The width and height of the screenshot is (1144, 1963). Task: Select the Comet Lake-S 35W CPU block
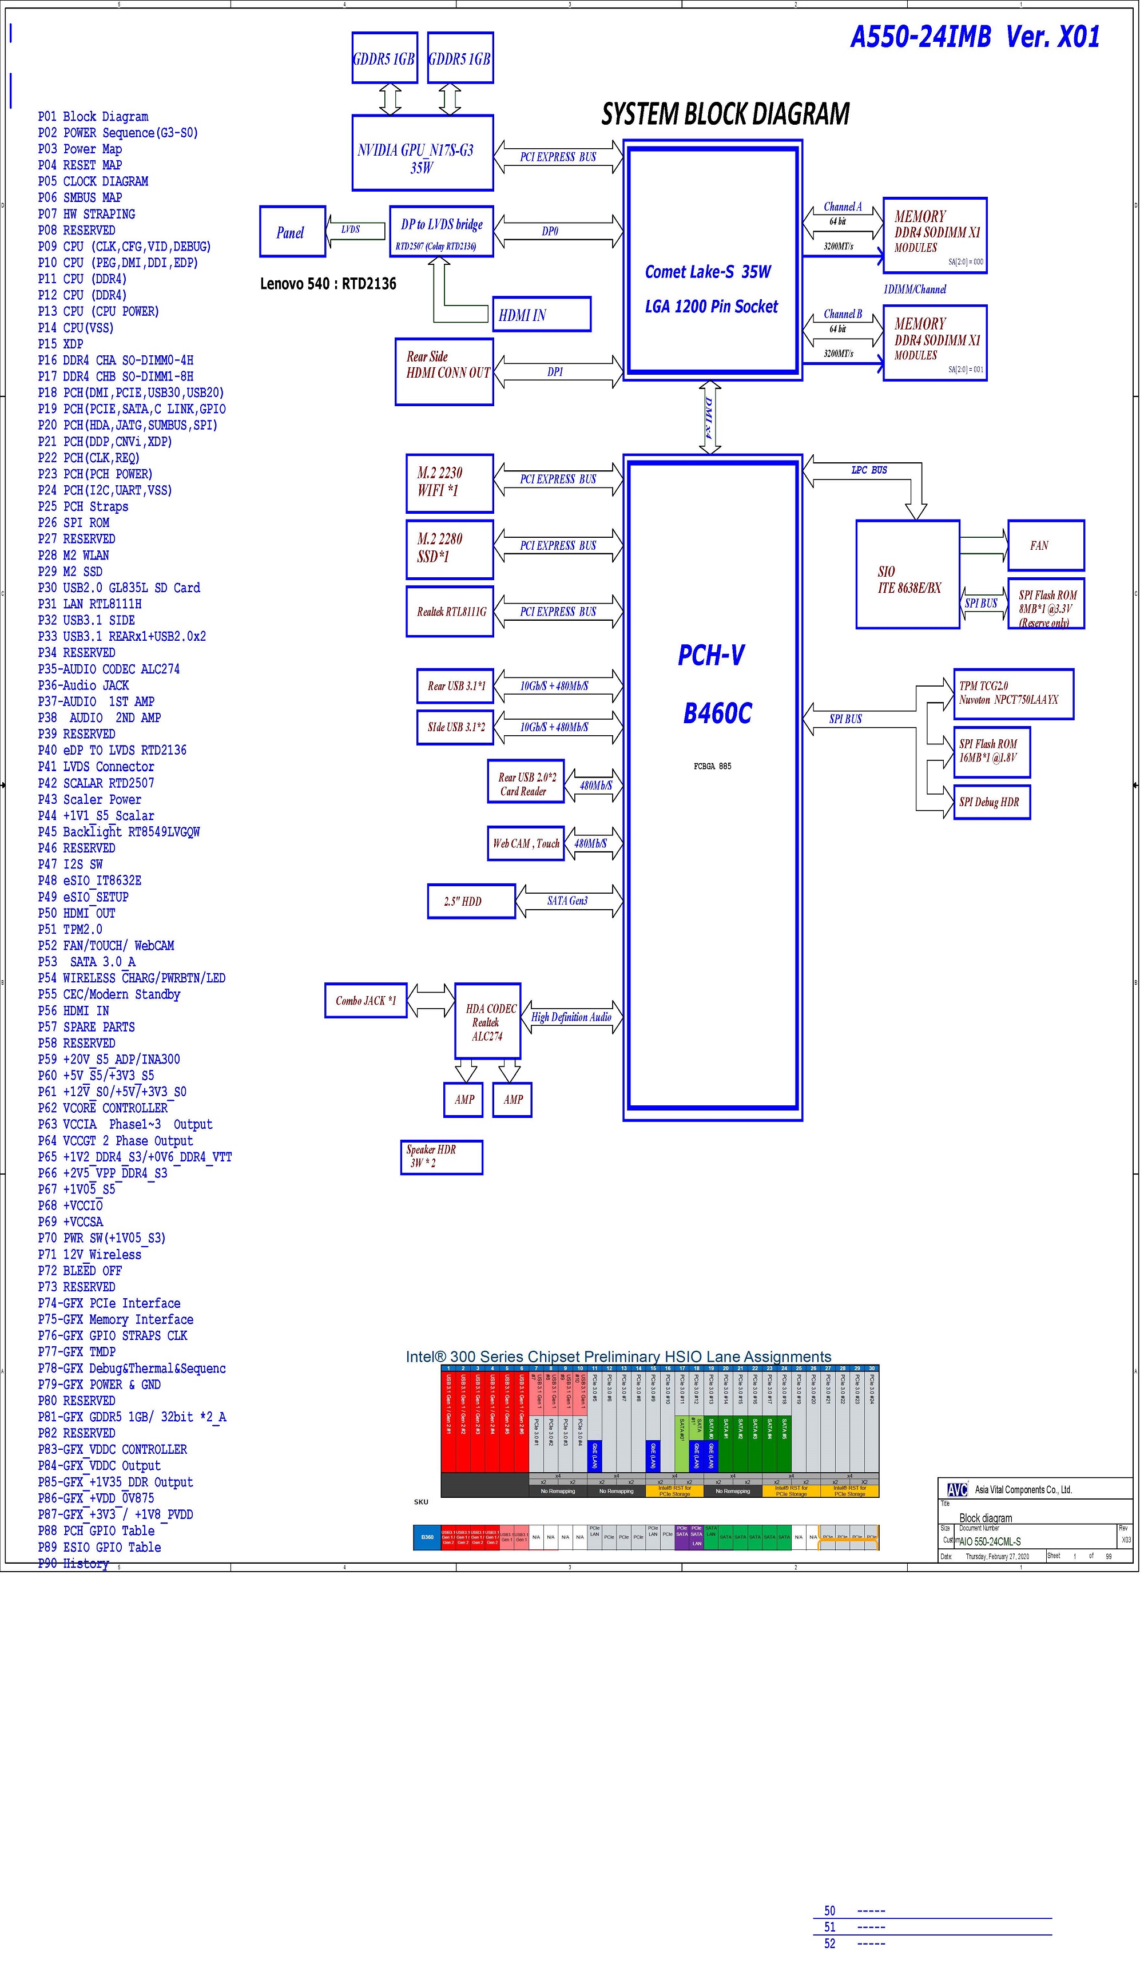click(x=714, y=261)
